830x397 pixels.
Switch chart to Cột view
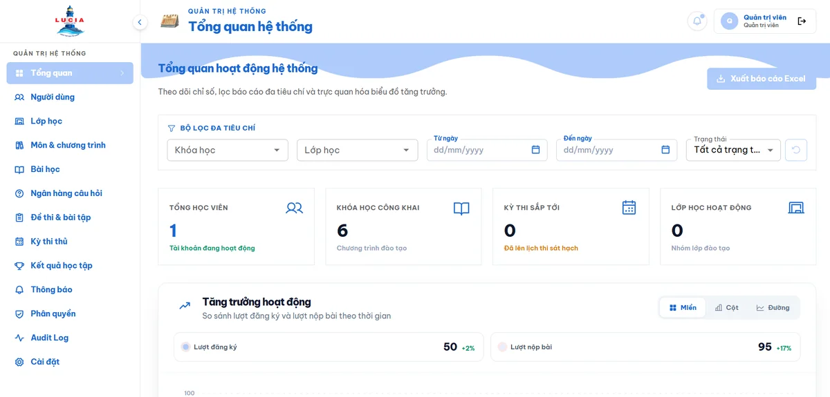[x=727, y=308]
